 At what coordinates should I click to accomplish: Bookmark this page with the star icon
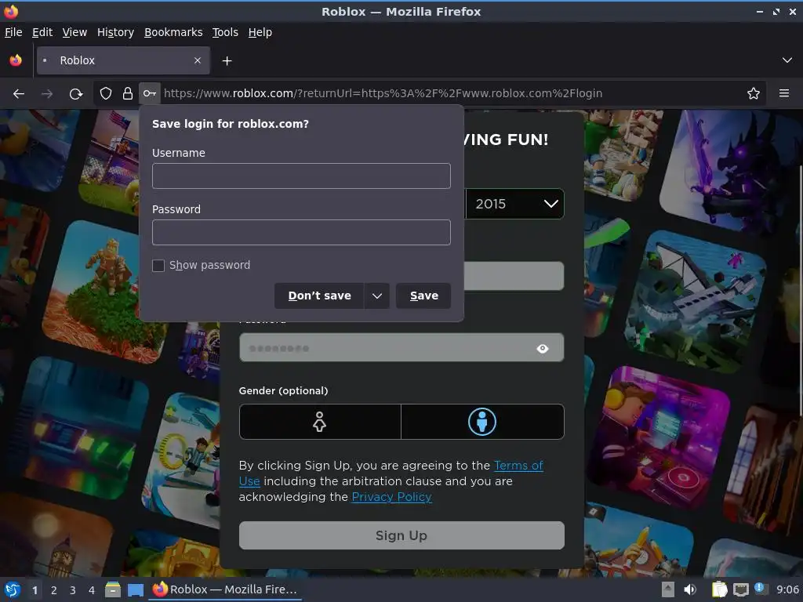[x=753, y=93]
